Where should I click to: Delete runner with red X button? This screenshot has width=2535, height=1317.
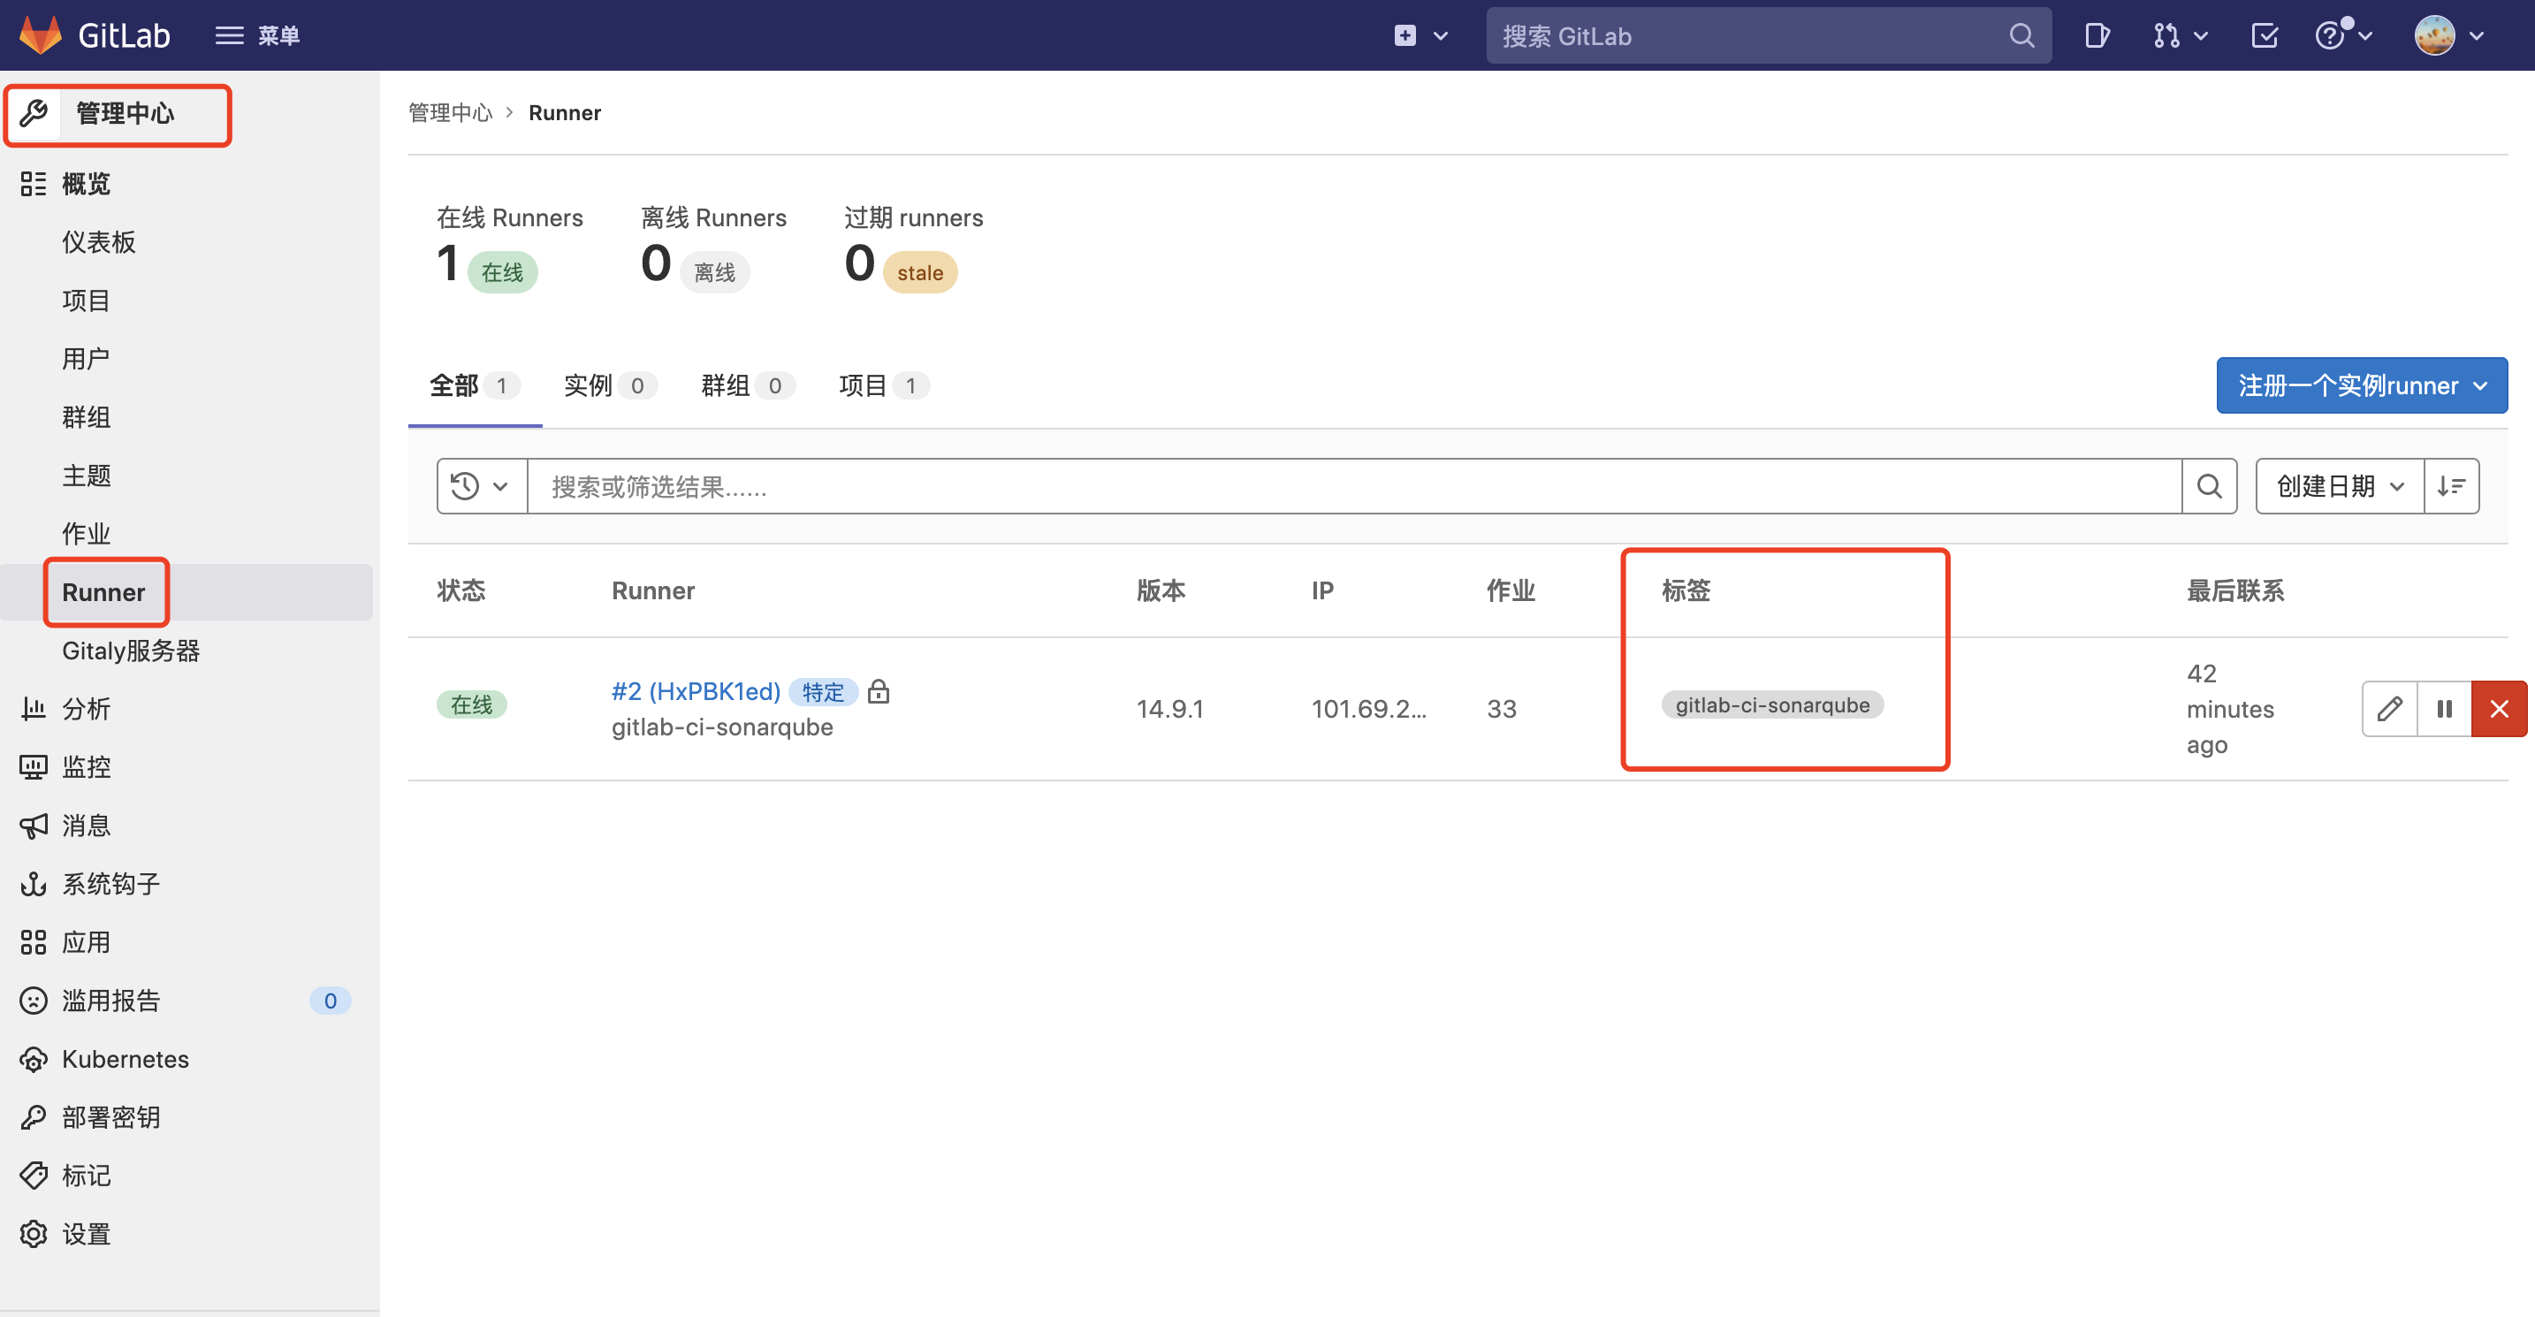coord(2498,709)
